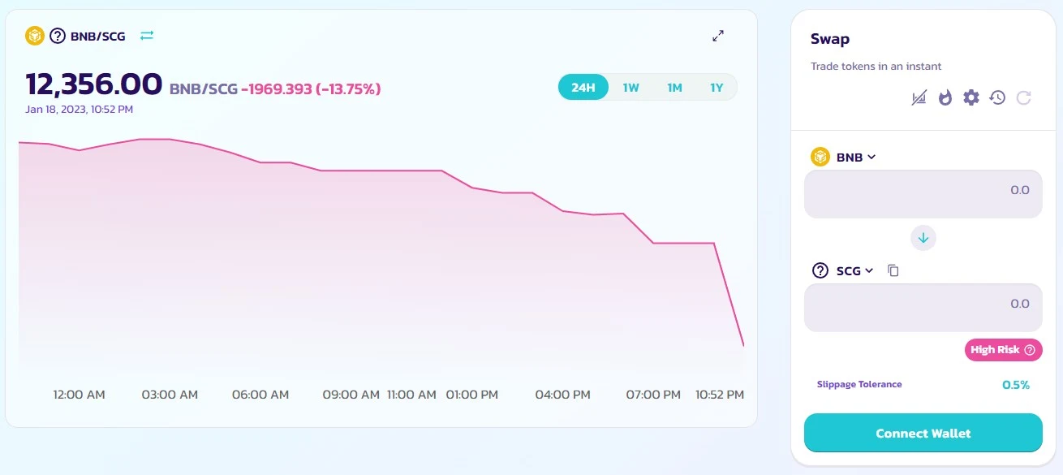Screen dimensions: 1063x475
Task: Click the -1969.393 (-13.75%) change text
Action: point(311,89)
